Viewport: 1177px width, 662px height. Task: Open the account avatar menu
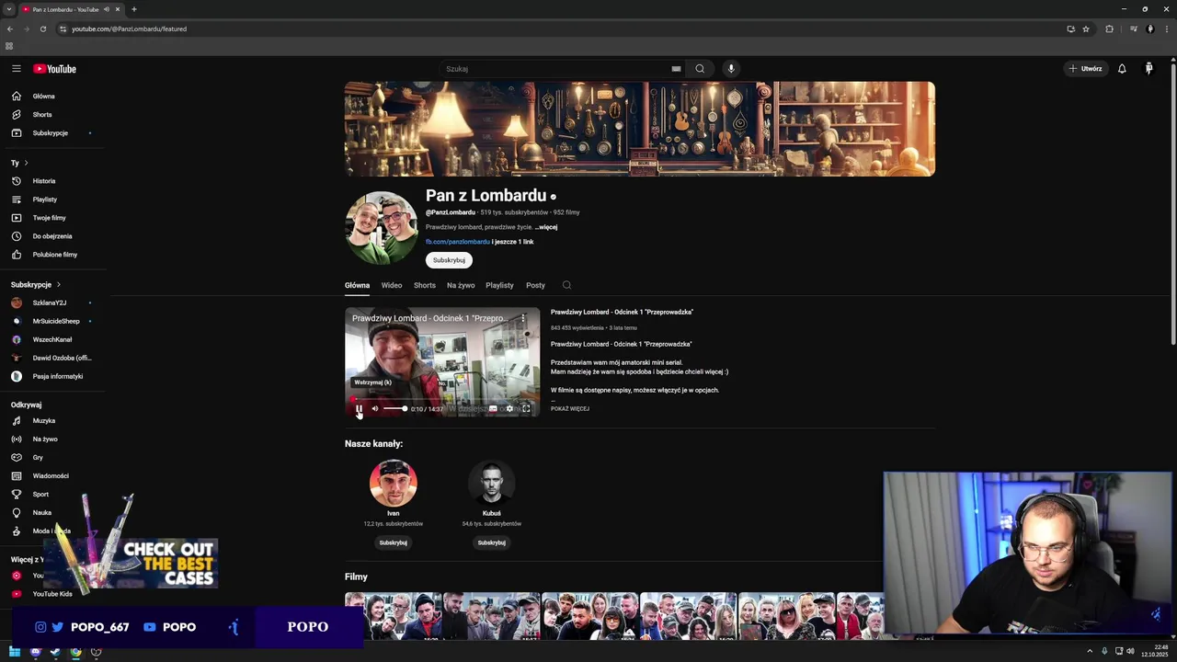[1148, 69]
